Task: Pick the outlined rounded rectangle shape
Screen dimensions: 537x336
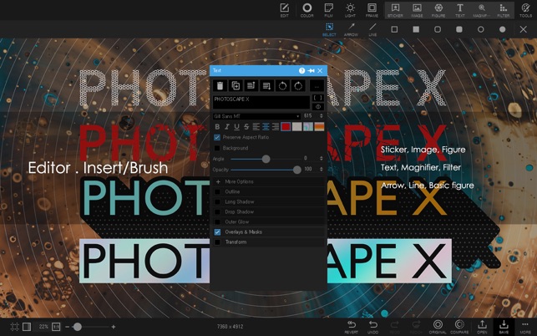Action: point(438,29)
